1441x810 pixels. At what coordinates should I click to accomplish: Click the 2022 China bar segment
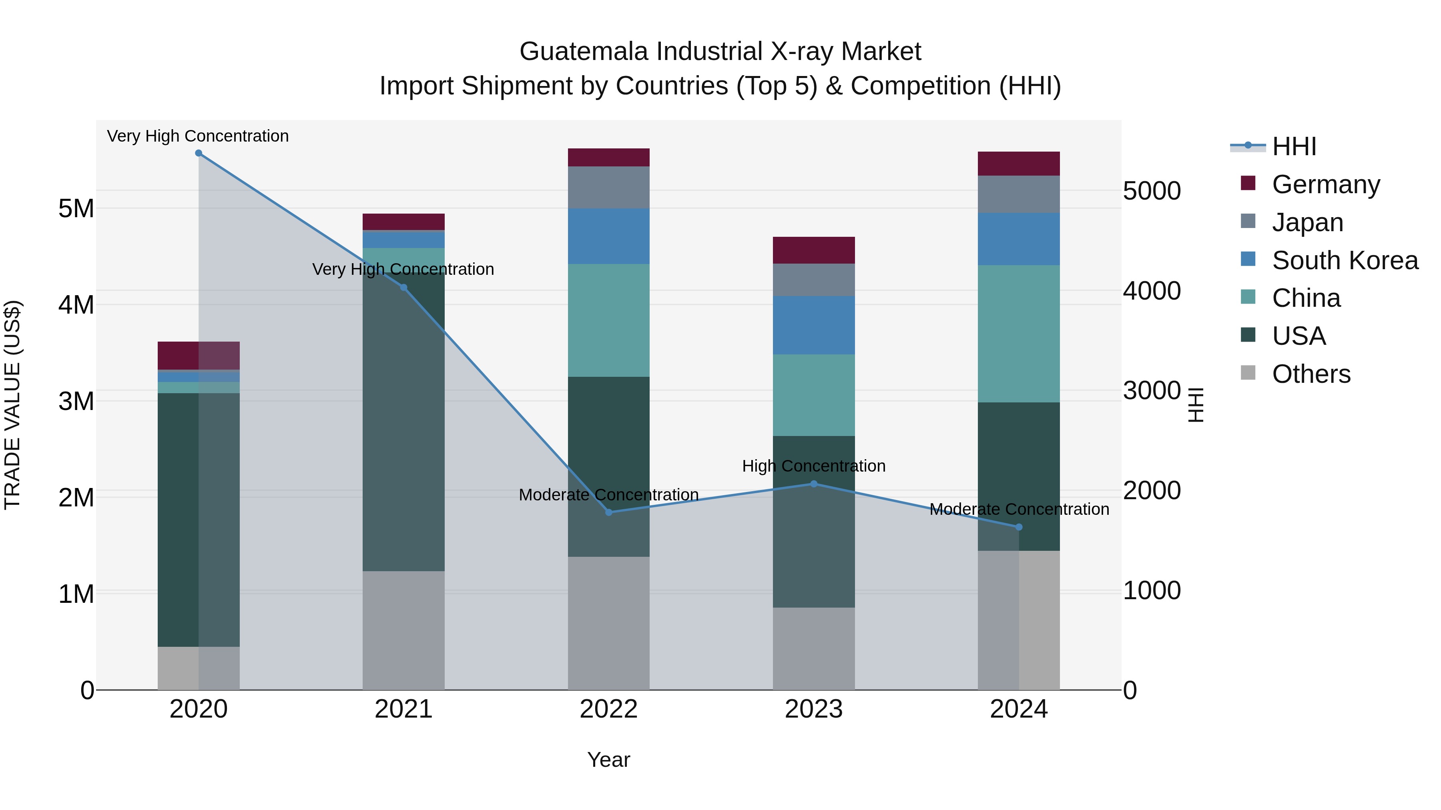coord(608,320)
